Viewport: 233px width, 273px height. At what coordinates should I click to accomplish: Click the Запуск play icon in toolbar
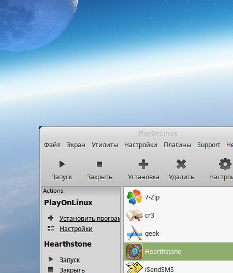(62, 164)
